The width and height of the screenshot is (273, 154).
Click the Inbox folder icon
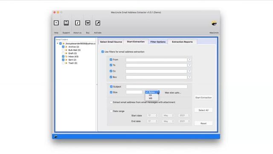[66, 56]
